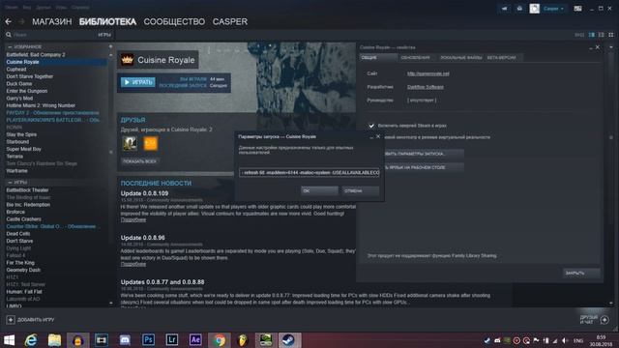Switch to the Local Files properties tab

click(460, 58)
